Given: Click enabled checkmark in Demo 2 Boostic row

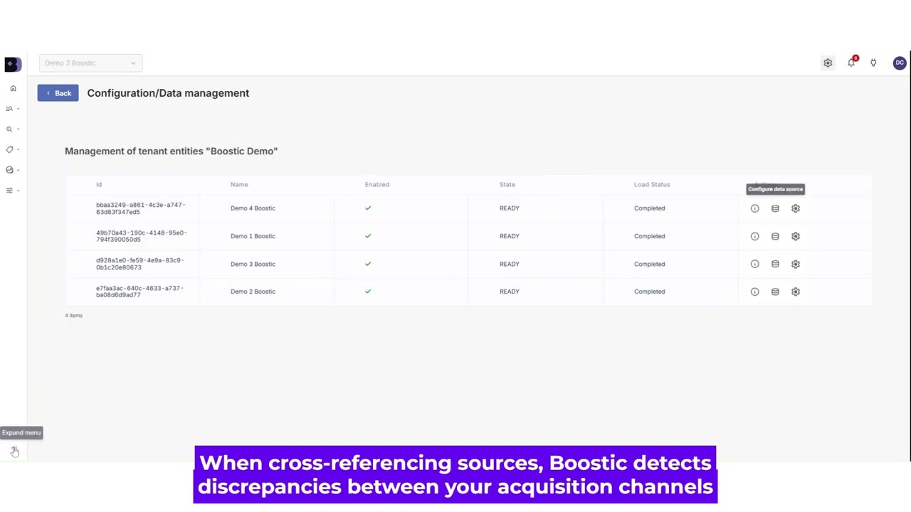Looking at the screenshot, I should [368, 292].
